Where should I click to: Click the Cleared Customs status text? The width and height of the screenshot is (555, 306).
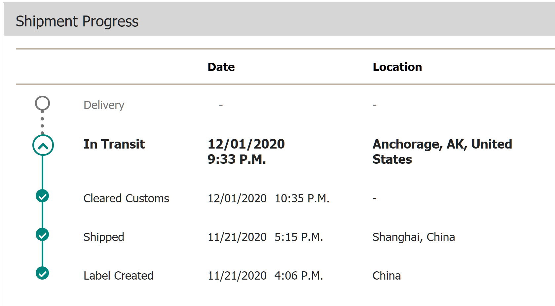pos(126,198)
